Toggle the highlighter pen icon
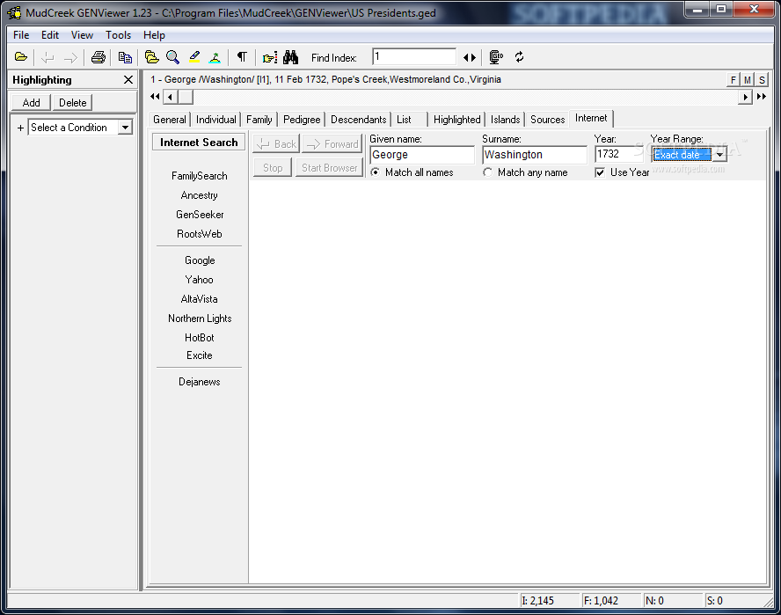The height and width of the screenshot is (615, 781). point(194,57)
